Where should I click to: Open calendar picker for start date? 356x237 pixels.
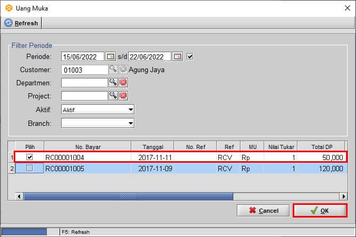(110, 56)
